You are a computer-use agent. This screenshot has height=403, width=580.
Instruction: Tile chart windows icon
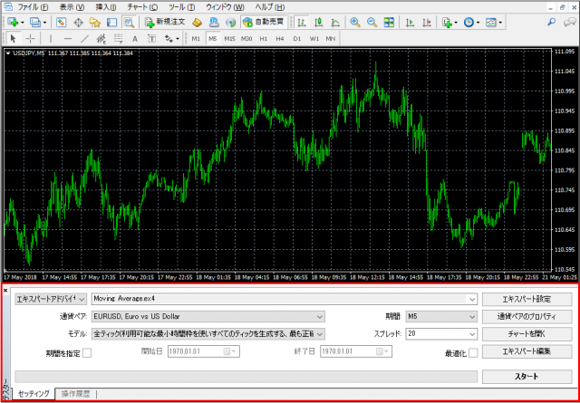(389, 22)
